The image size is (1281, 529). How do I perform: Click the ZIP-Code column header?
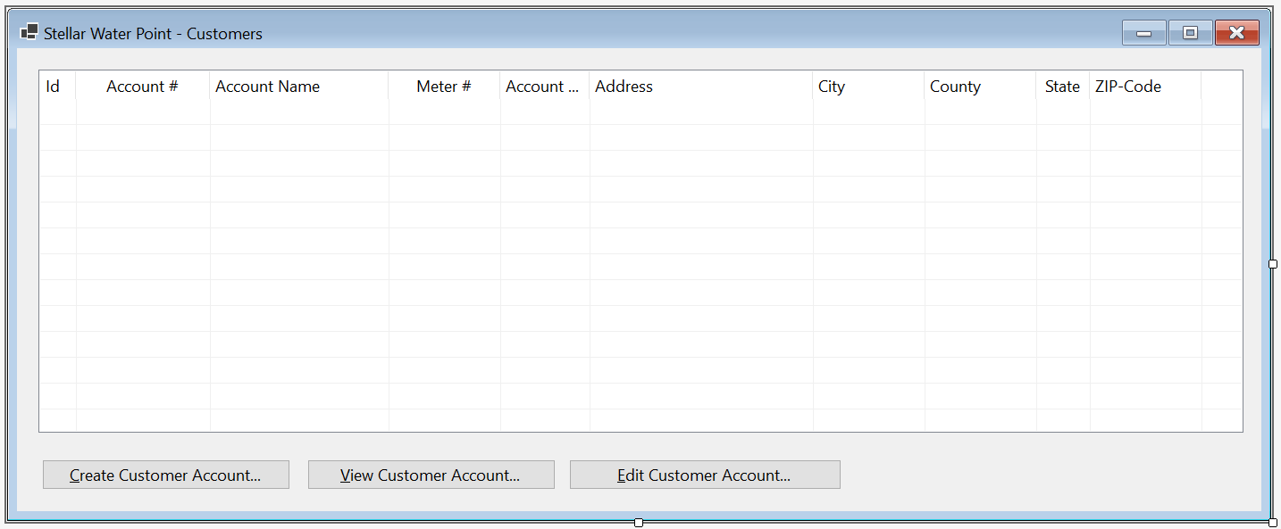tap(1145, 87)
